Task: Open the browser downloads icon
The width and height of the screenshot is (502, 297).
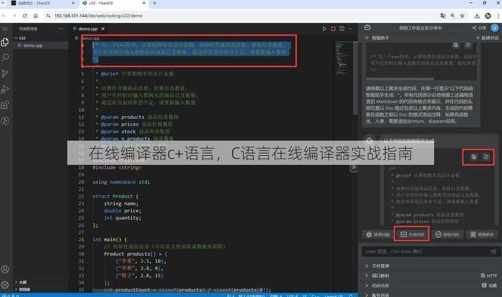Action: coord(477,16)
